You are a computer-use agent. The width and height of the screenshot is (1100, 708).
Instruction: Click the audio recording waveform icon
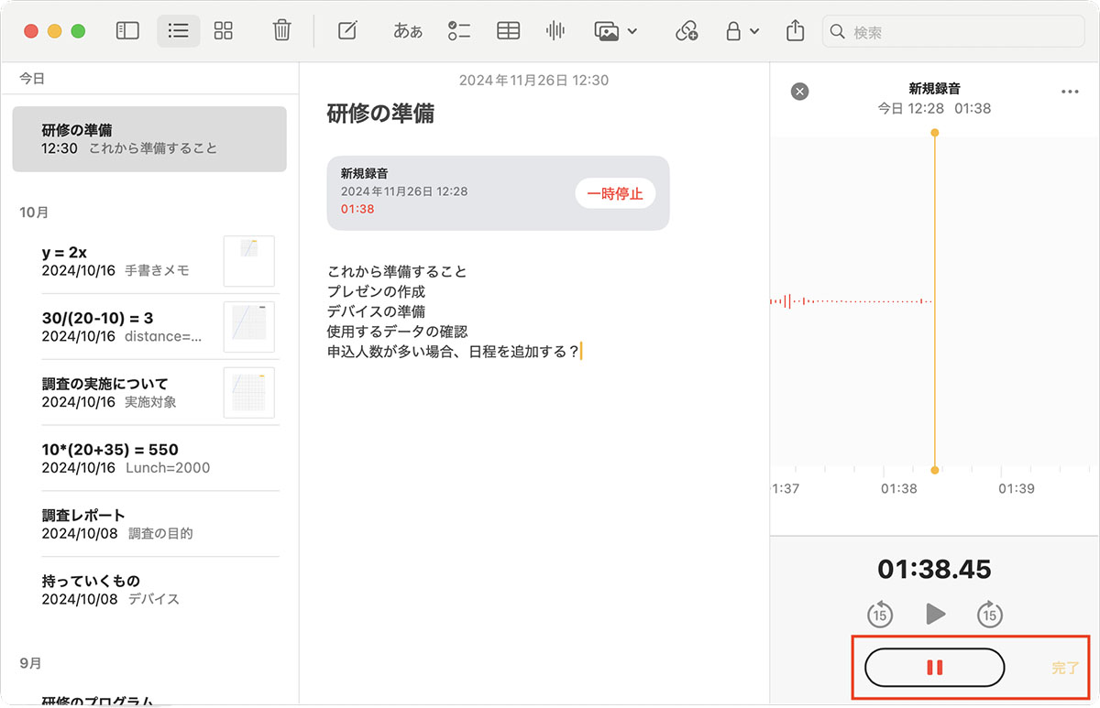pyautogui.click(x=555, y=31)
